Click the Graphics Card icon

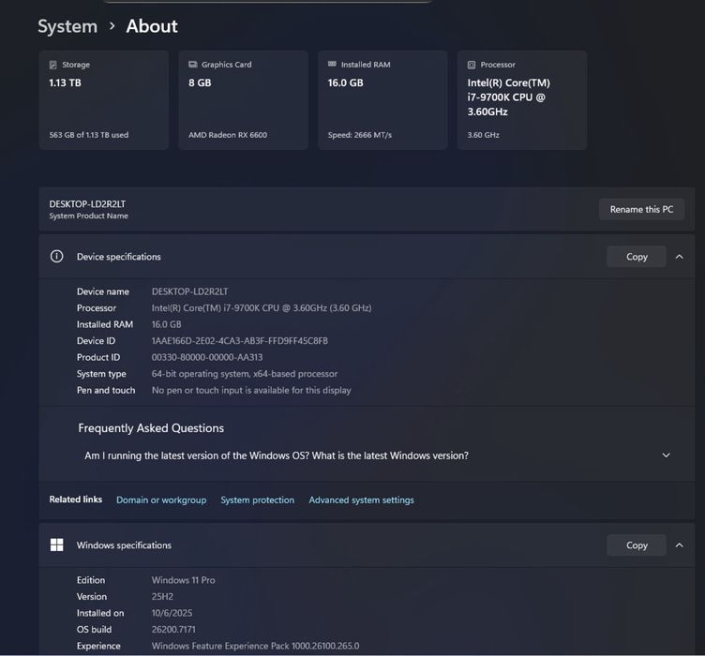pyautogui.click(x=193, y=65)
